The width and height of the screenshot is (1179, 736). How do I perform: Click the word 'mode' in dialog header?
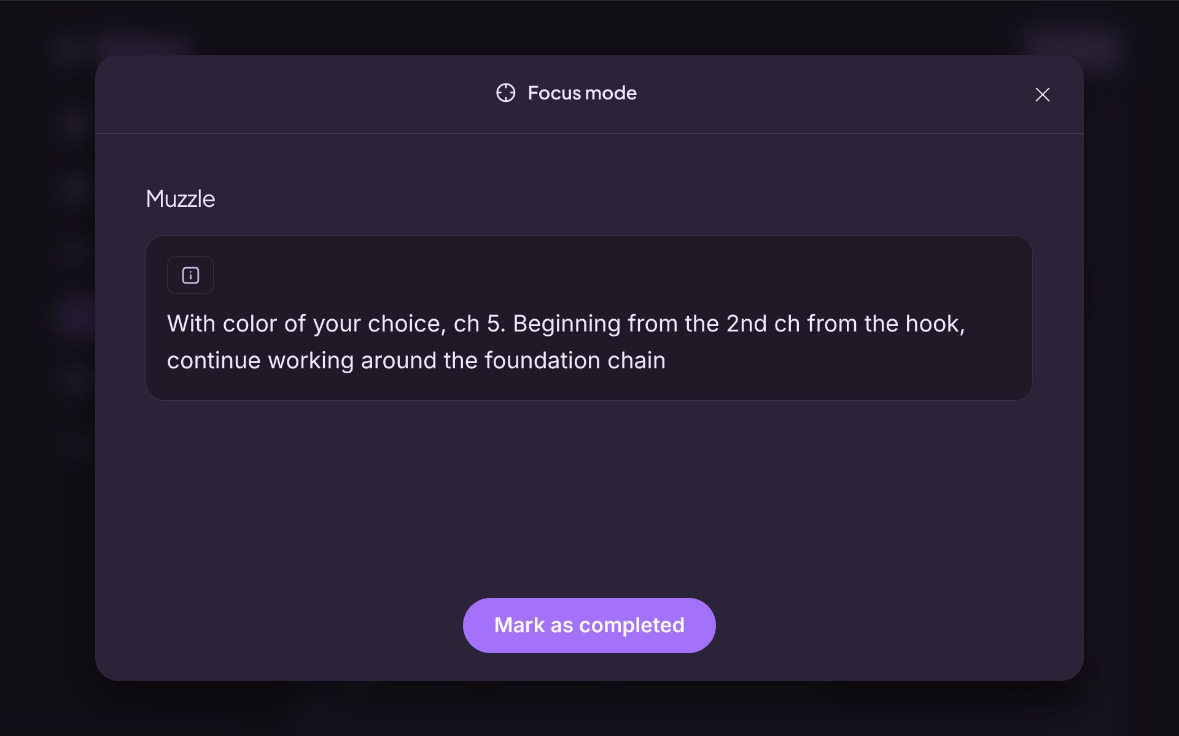click(610, 93)
